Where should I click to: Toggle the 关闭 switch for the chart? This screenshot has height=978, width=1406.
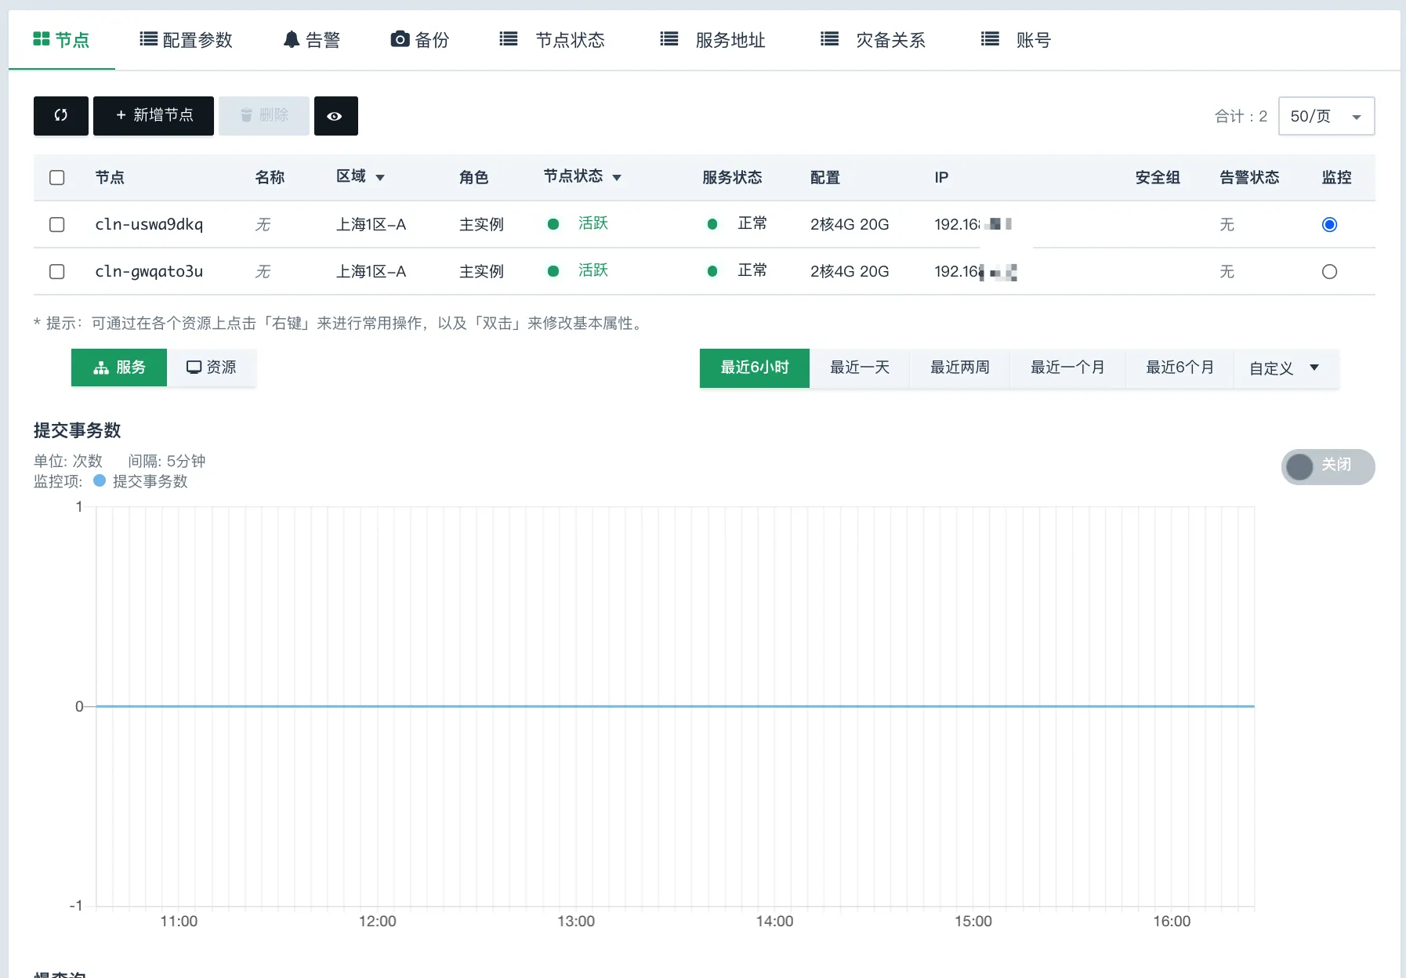click(x=1328, y=466)
